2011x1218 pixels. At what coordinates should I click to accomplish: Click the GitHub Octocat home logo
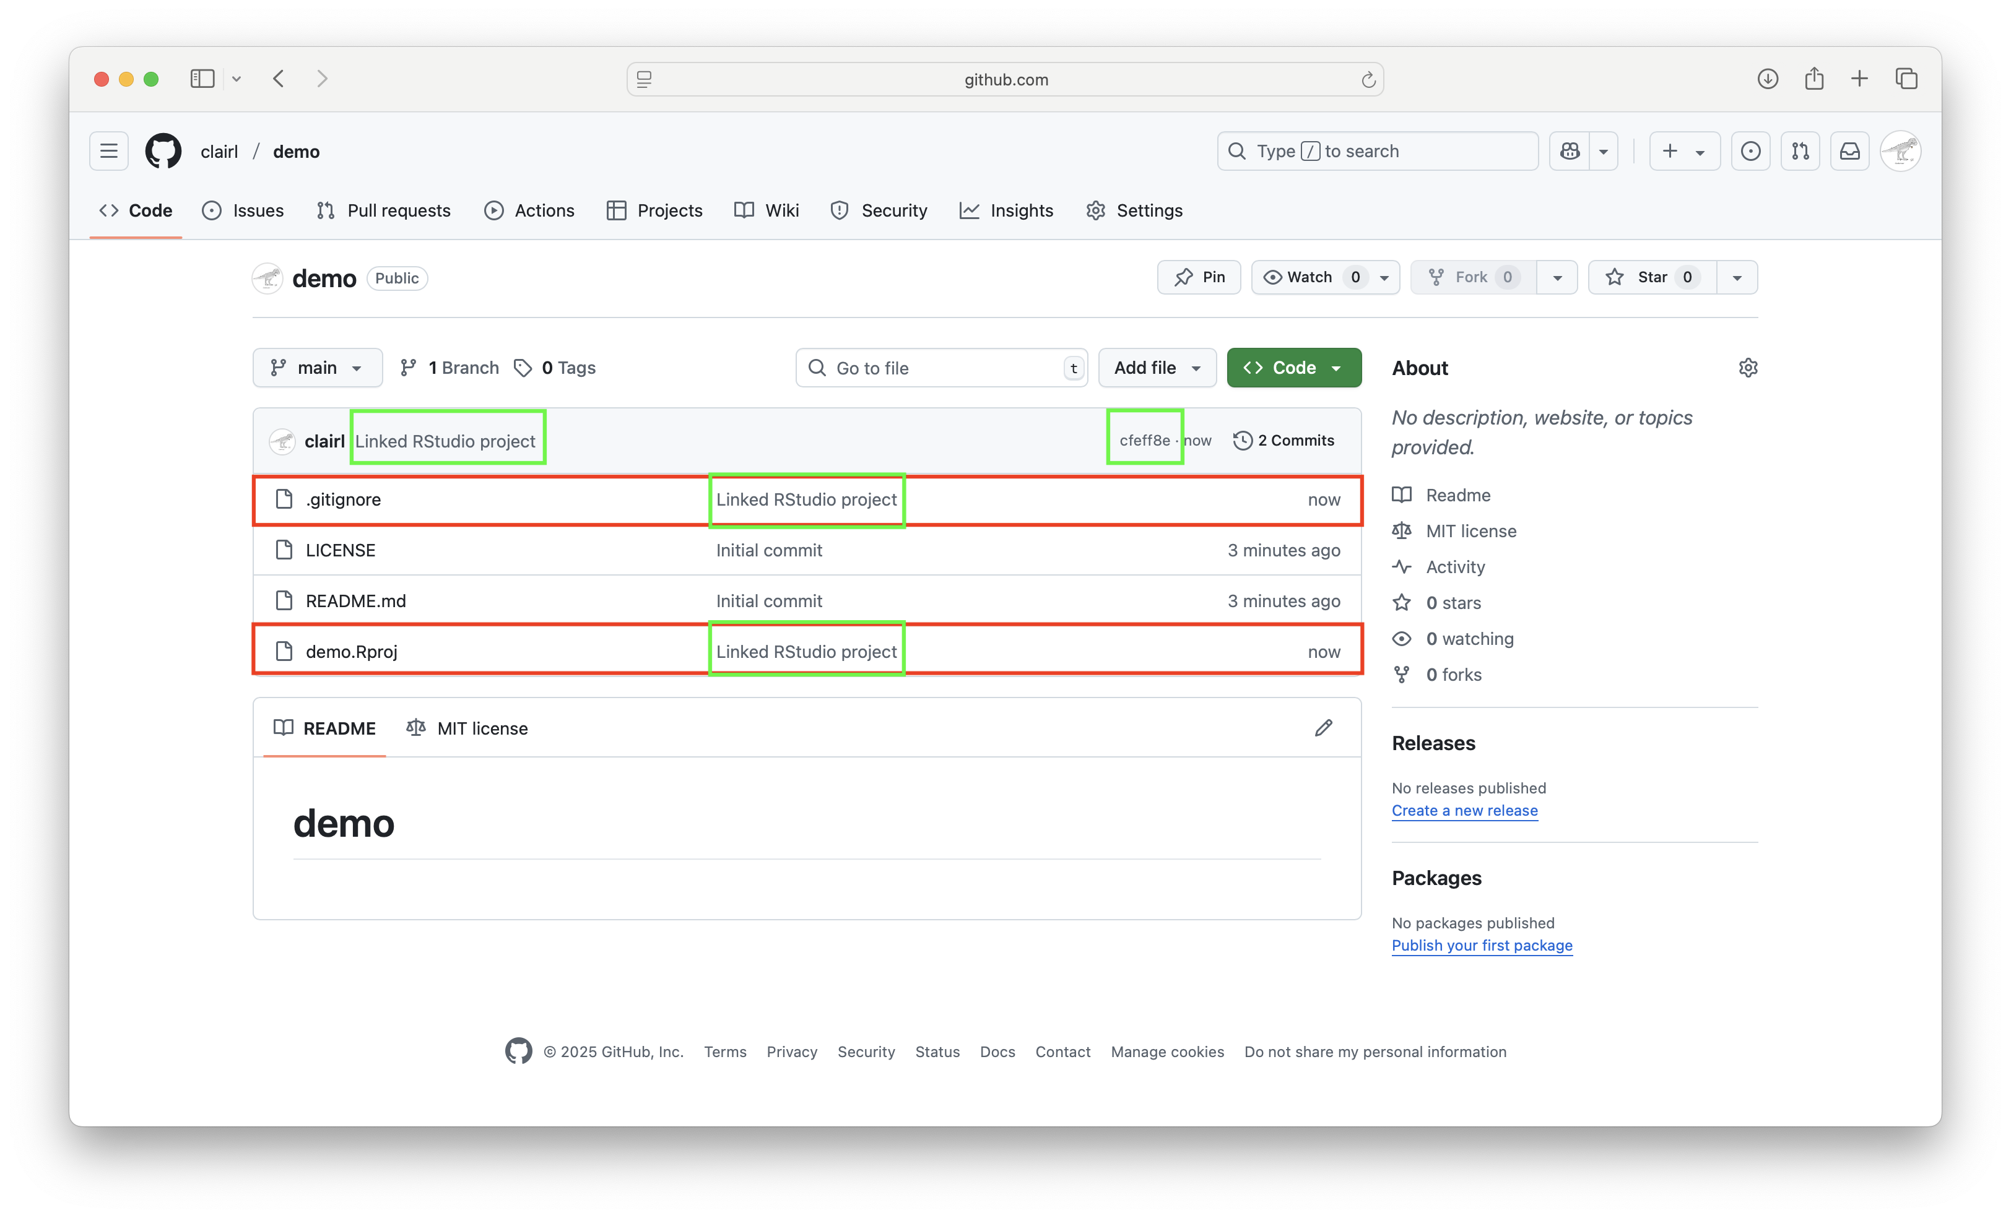[x=163, y=151]
